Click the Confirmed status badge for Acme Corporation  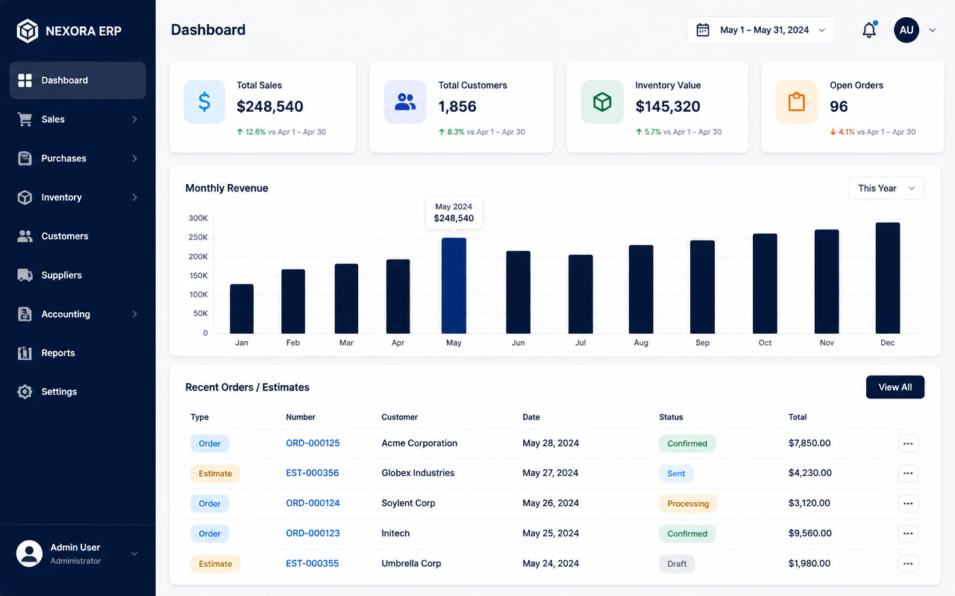(687, 443)
